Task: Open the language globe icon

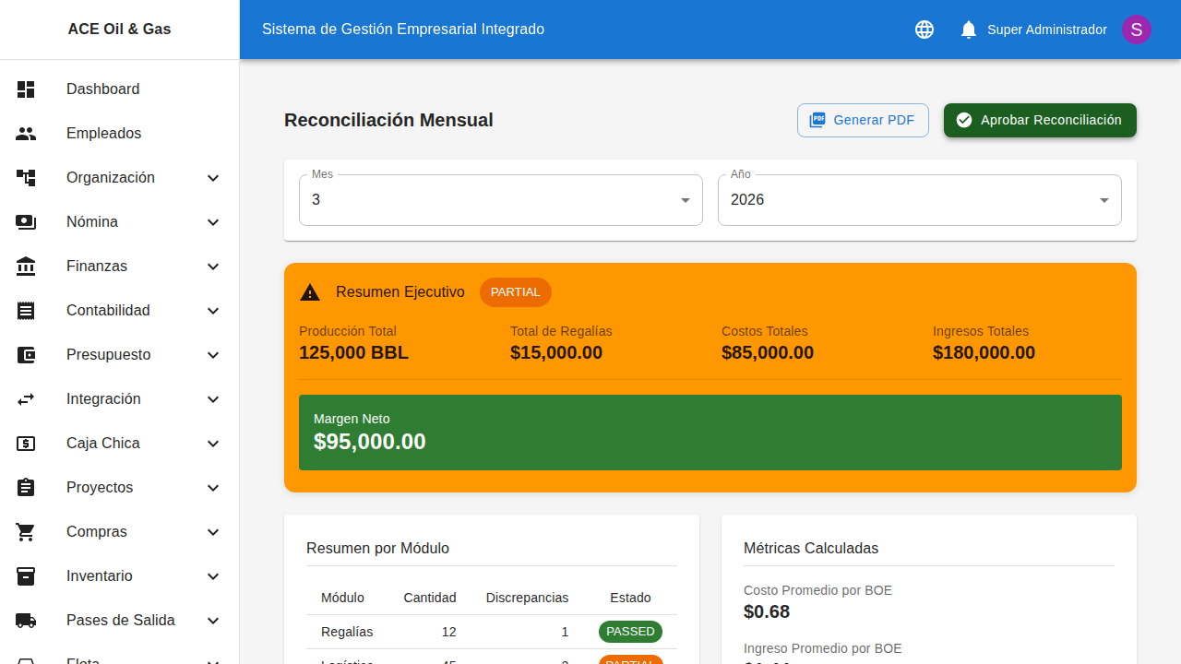Action: click(x=924, y=29)
